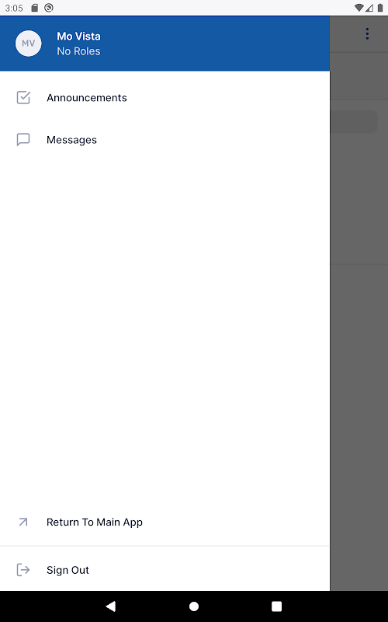Open the Announcements menu entry
The width and height of the screenshot is (388, 622).
click(x=165, y=98)
